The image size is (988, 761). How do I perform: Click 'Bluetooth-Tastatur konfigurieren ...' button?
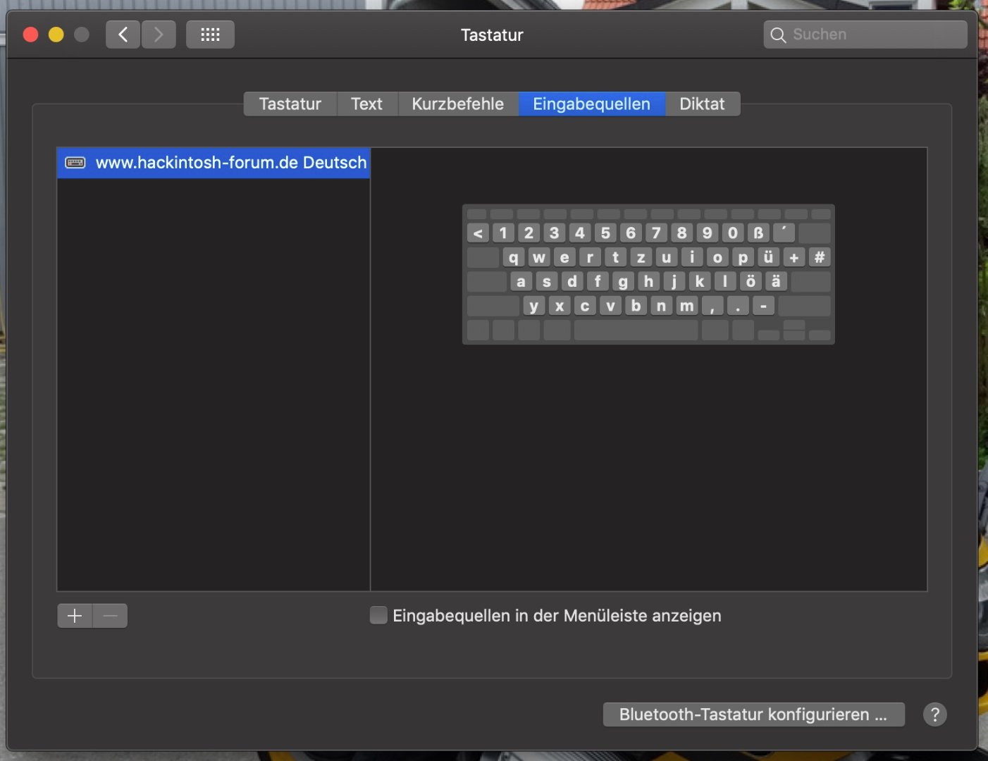[x=754, y=714]
